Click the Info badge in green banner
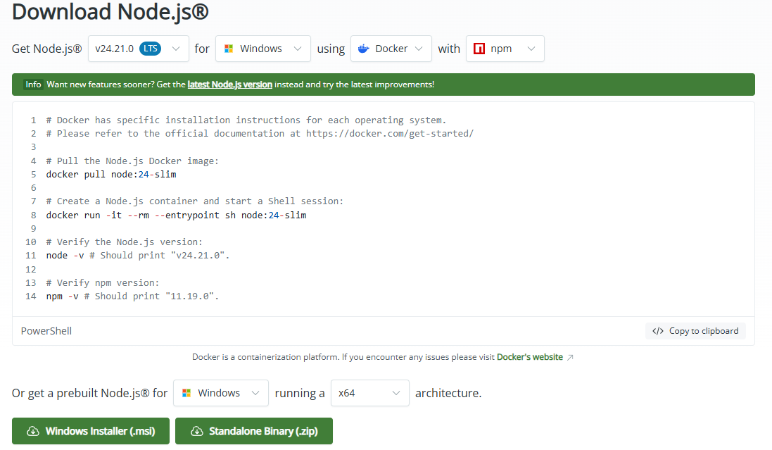Viewport: 772px width, 450px height. tap(33, 85)
